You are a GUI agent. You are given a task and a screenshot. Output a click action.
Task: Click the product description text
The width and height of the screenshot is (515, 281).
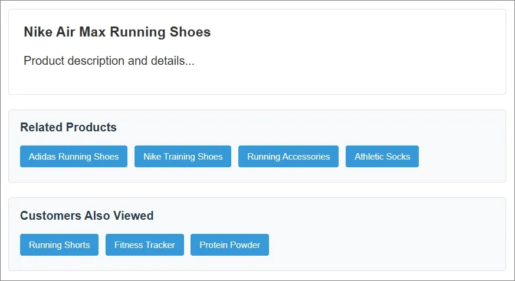point(109,61)
